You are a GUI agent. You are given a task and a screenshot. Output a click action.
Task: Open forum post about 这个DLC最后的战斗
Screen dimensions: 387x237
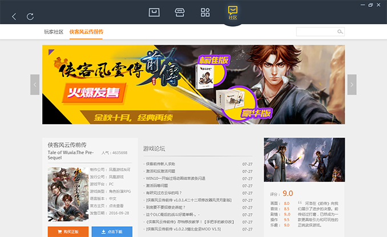pos(173,215)
